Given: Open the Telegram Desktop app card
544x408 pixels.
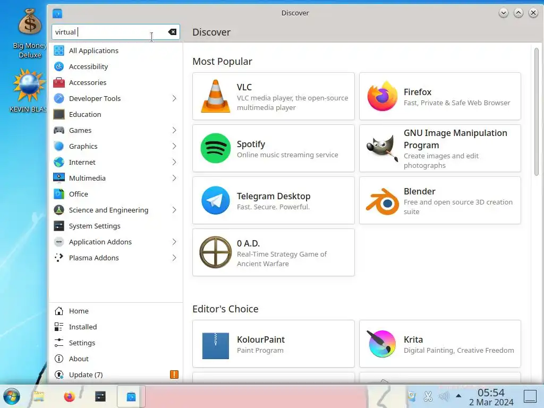Looking at the screenshot, I should click(x=274, y=200).
